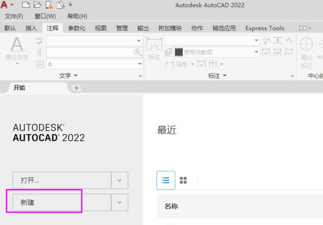
Task: Click the 名称 column header
Action: click(x=171, y=206)
